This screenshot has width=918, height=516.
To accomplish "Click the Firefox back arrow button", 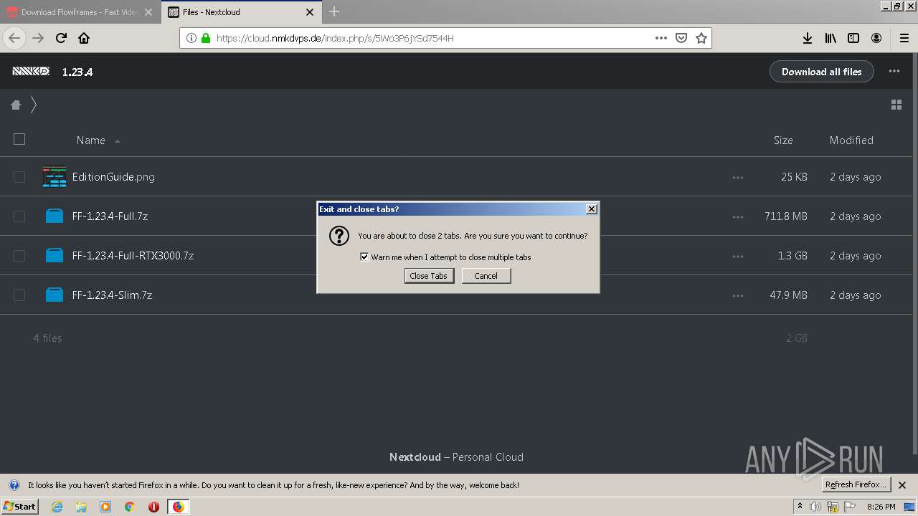I will 14,38.
